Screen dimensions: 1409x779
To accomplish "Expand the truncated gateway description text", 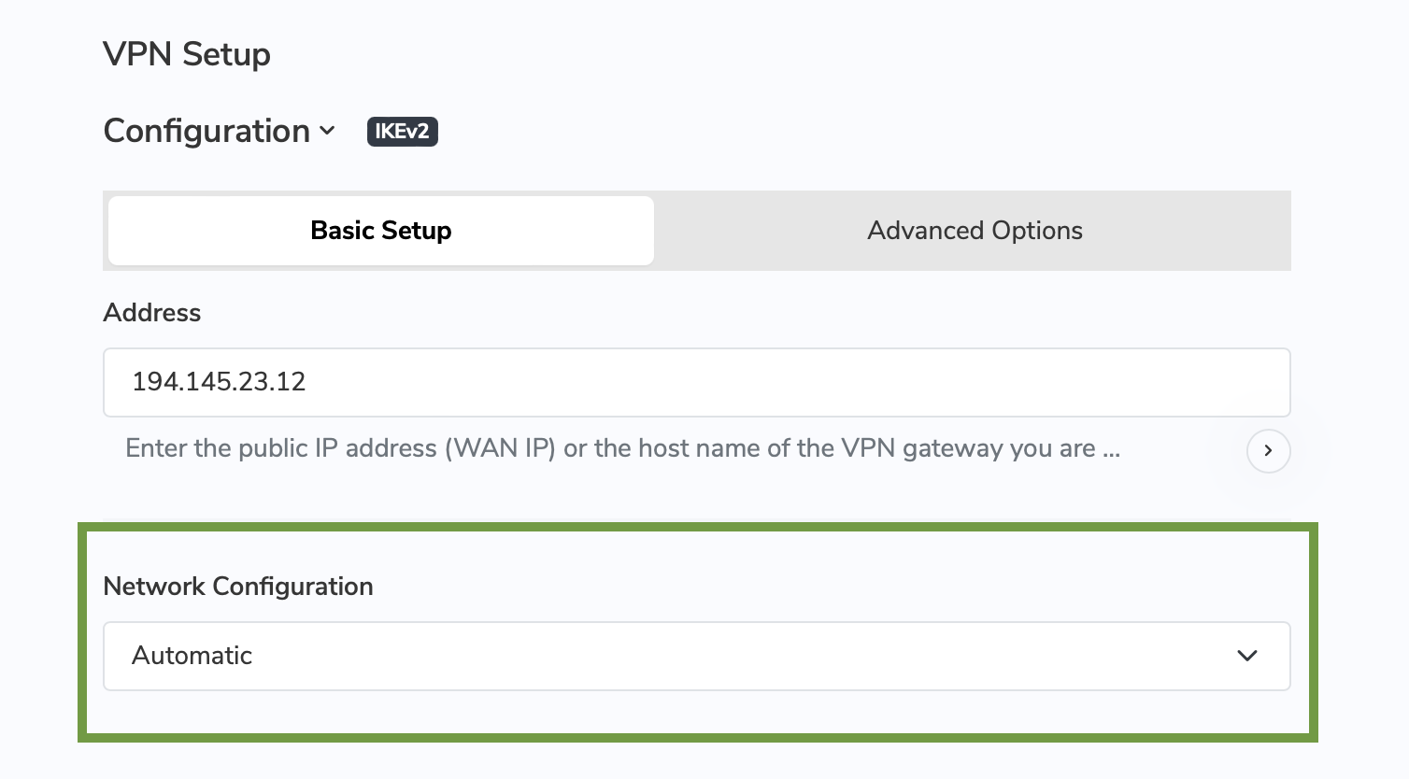I will pyautogui.click(x=1268, y=451).
